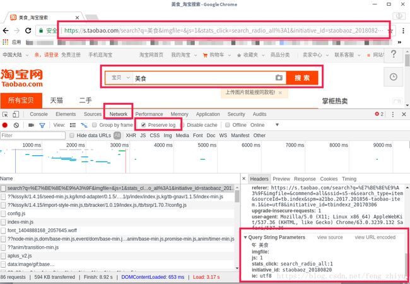
Task: Tick checkbox beside config.js request
Action: [x=3, y=213]
